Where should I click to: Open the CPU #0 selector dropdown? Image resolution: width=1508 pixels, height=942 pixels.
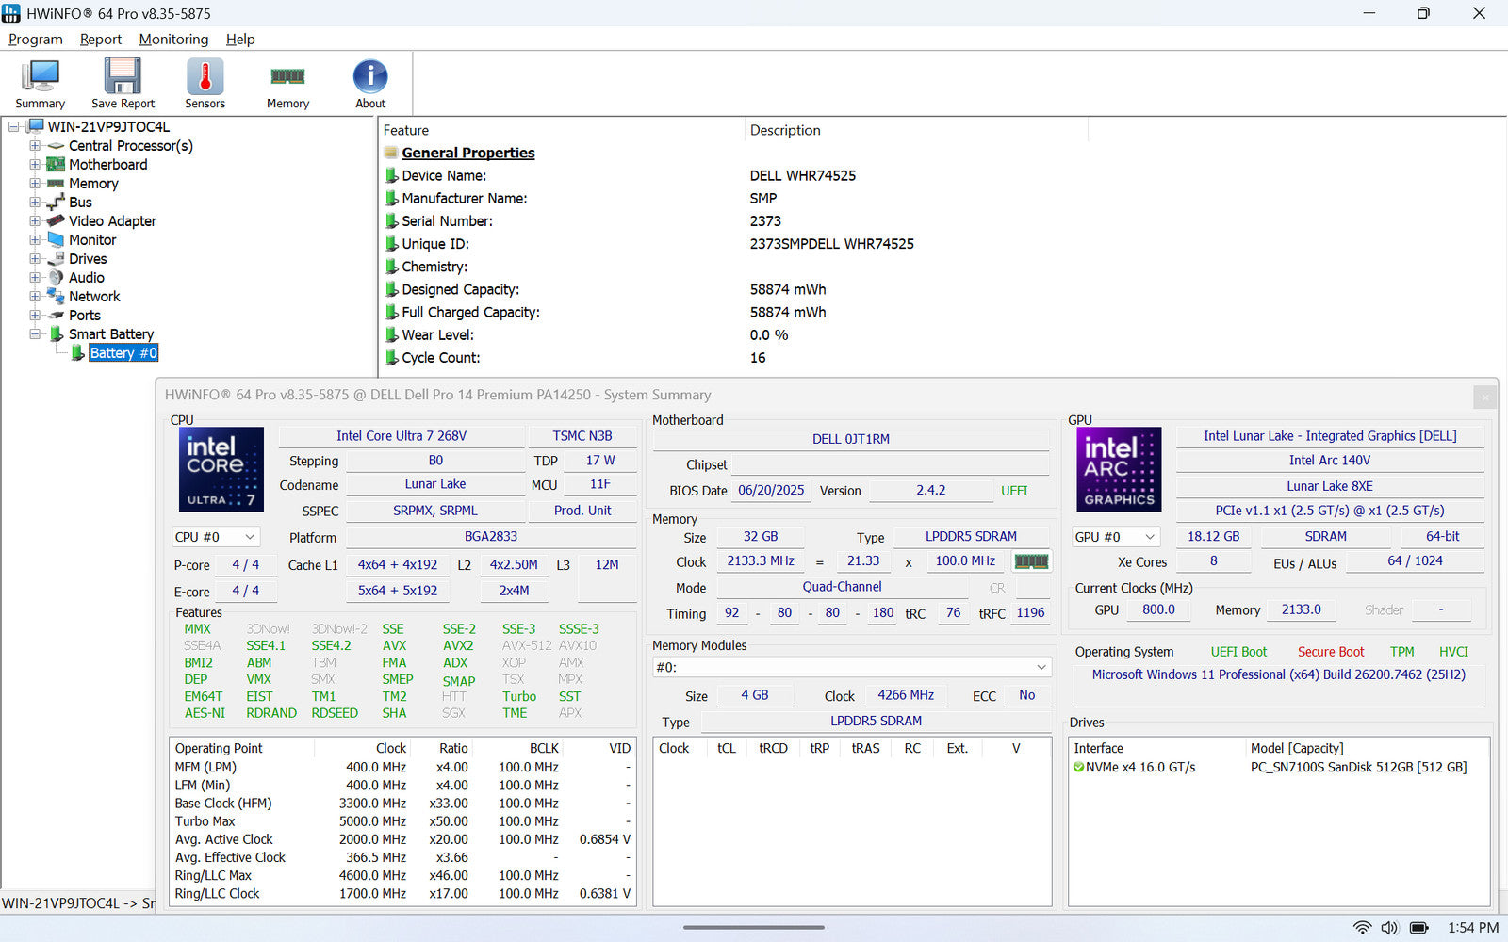[216, 537]
